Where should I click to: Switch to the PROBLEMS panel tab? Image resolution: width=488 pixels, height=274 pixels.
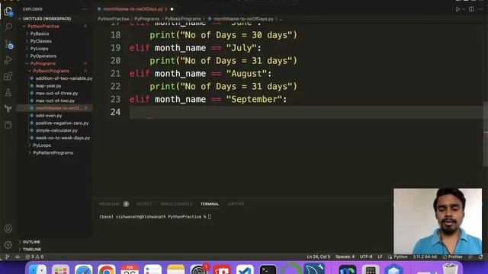114,204
